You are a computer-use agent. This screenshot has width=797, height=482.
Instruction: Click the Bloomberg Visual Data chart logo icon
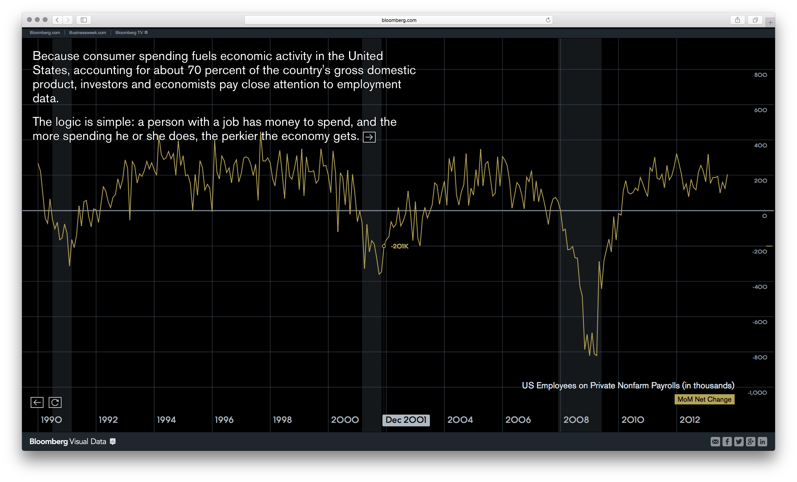point(113,442)
